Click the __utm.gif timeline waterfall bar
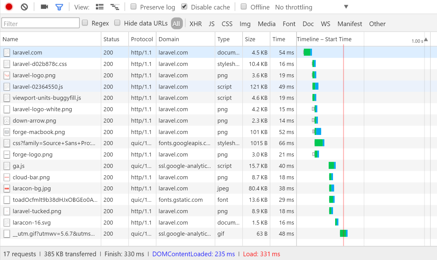The width and height of the screenshot is (437, 260). click(344, 234)
